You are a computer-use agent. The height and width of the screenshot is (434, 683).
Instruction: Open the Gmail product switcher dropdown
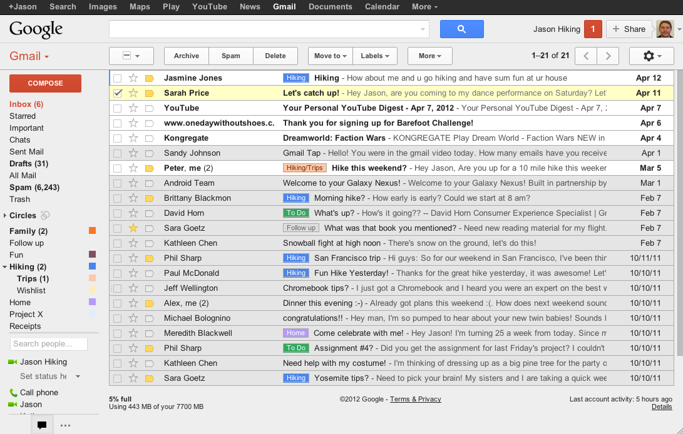tap(29, 56)
